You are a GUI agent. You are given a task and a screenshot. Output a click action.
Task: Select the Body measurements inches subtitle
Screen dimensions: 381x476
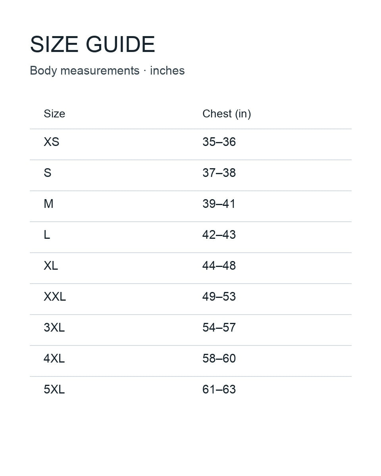pos(107,71)
